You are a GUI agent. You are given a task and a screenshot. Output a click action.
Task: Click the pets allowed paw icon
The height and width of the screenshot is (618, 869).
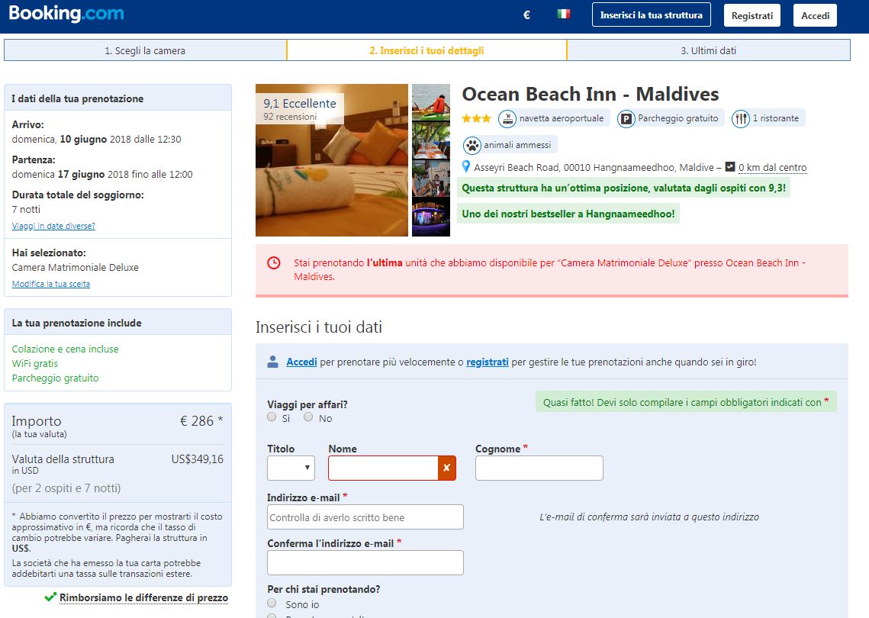pos(472,145)
